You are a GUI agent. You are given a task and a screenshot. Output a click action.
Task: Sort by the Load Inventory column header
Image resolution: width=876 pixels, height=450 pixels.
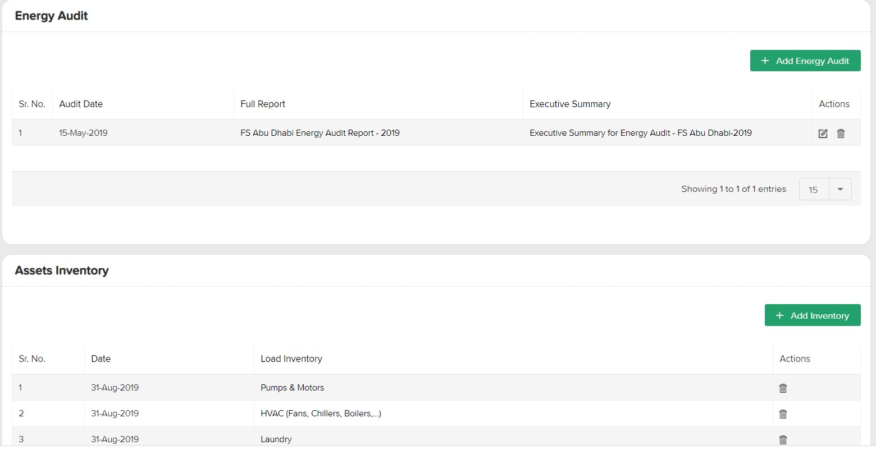click(x=291, y=359)
